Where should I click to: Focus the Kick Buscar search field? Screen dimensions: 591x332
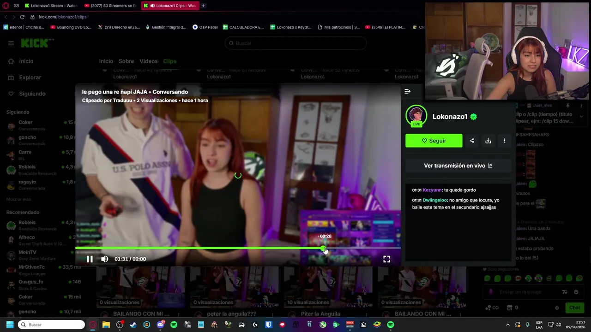[x=295, y=43]
